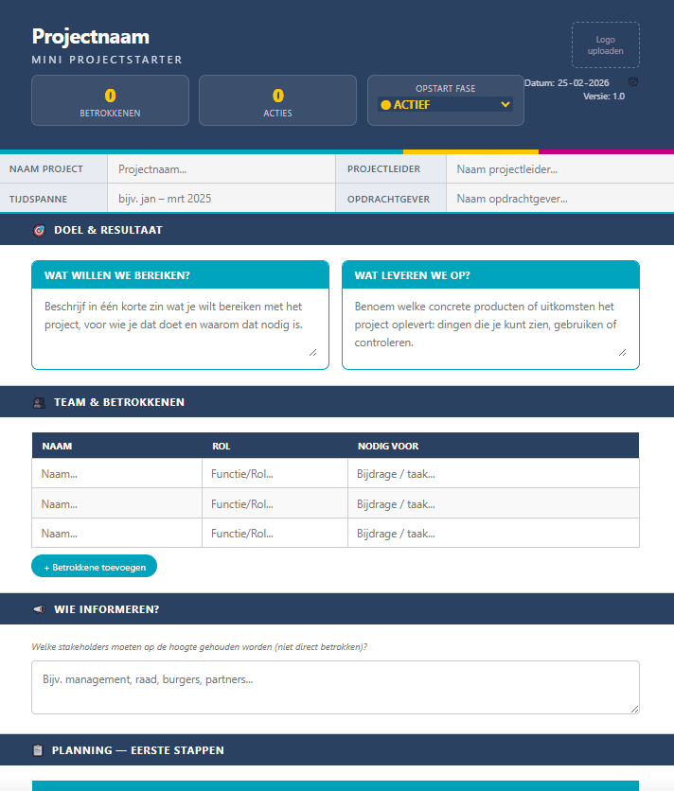674x791 pixels.
Task: Click the third row Functie/Rol cell
Action: point(275,534)
